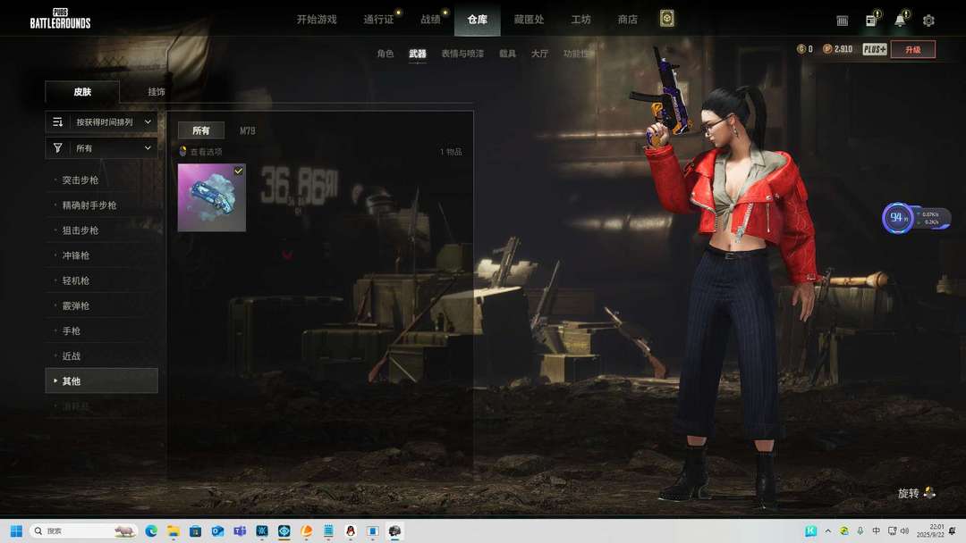Open the settings gear icon
The width and height of the screenshot is (966, 543).
point(928,21)
